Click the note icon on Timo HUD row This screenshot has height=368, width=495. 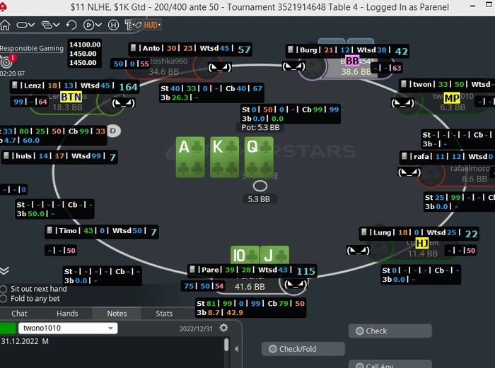(x=49, y=230)
